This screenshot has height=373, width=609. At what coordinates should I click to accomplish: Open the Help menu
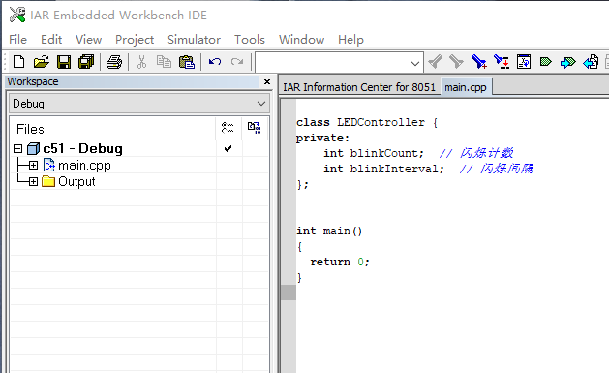coord(350,40)
